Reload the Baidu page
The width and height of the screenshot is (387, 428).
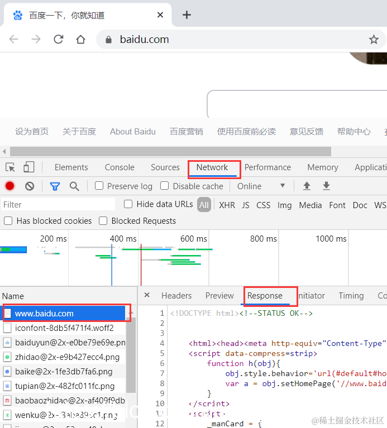point(59,39)
